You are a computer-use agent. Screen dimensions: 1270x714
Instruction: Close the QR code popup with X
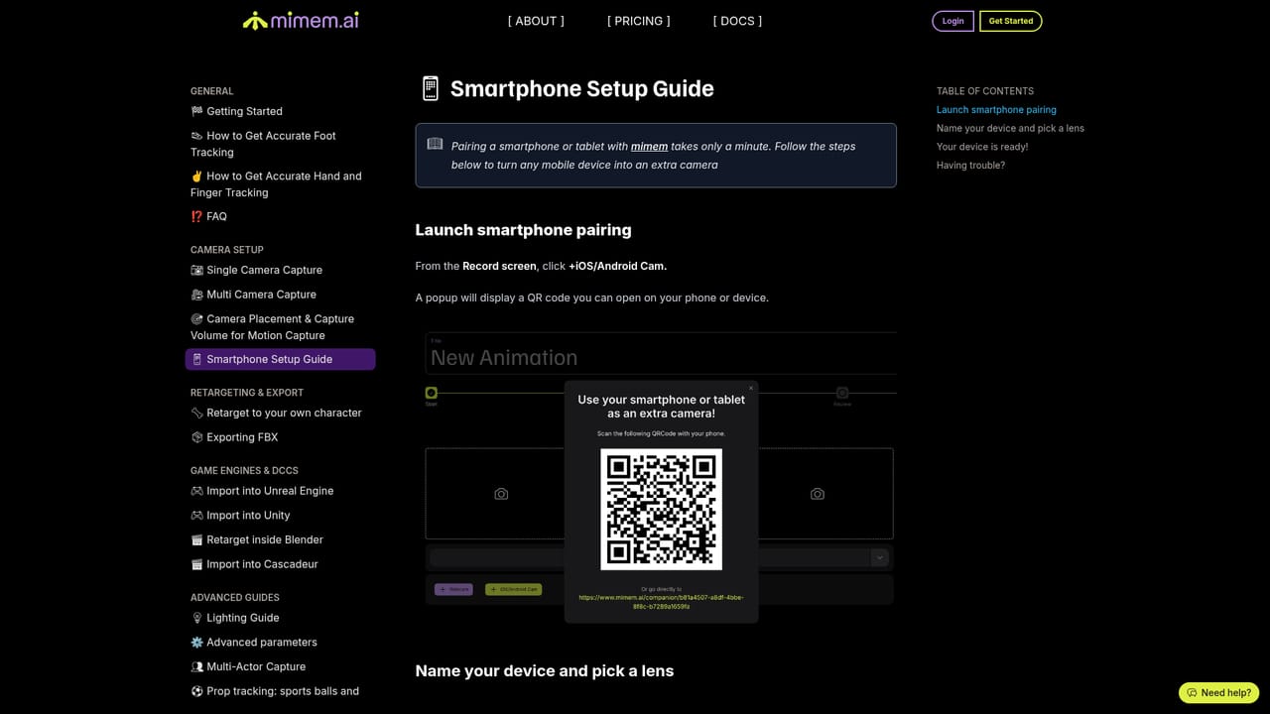[751, 388]
